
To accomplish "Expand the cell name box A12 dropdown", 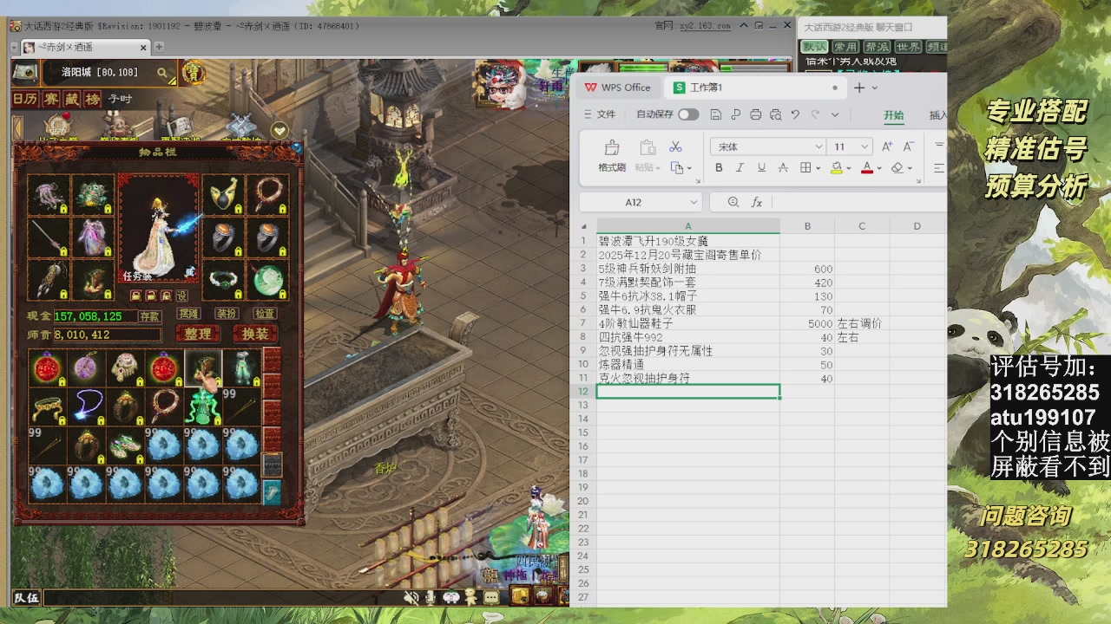I will pos(692,202).
